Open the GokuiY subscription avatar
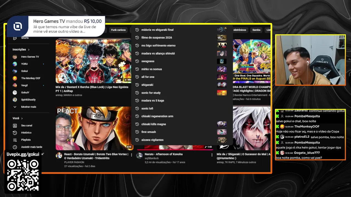This screenshot has width=351, height=197. pos(15,92)
